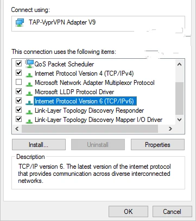
Task: Enable Microsoft Network Adapter Multiplexor Protocol checkbox
Action: [x=18, y=82]
